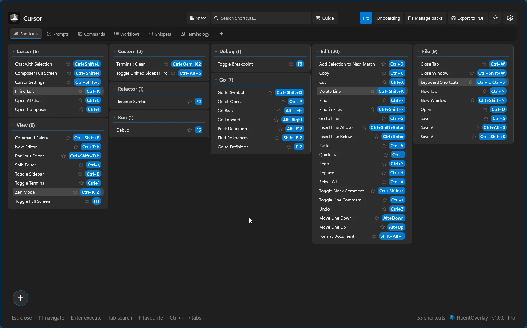Click the Export to PDF button
This screenshot has height=328, width=527.
(468, 18)
